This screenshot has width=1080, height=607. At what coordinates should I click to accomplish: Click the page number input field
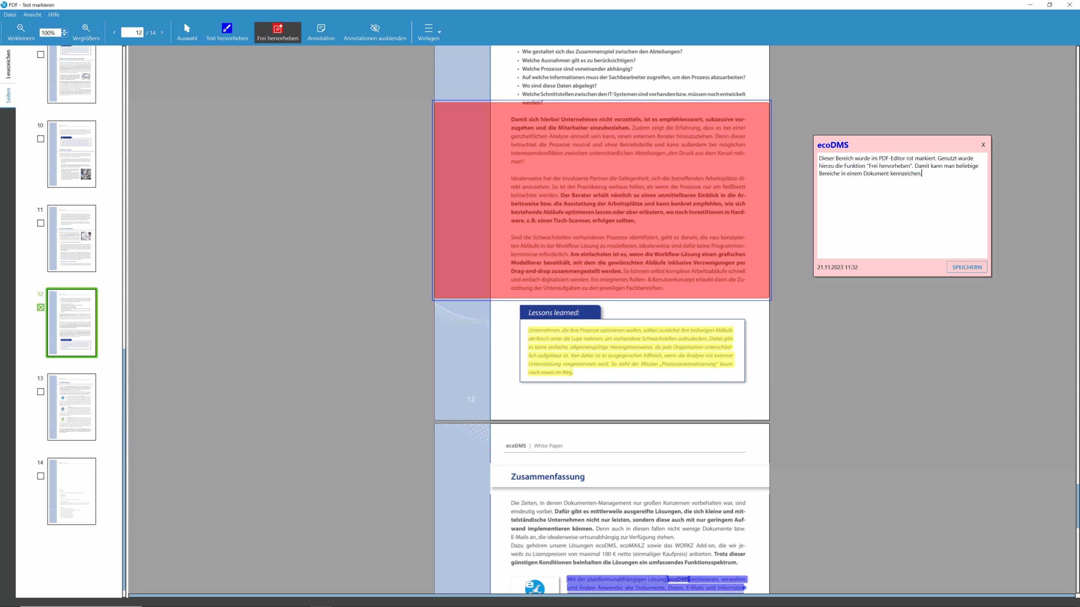(x=132, y=32)
